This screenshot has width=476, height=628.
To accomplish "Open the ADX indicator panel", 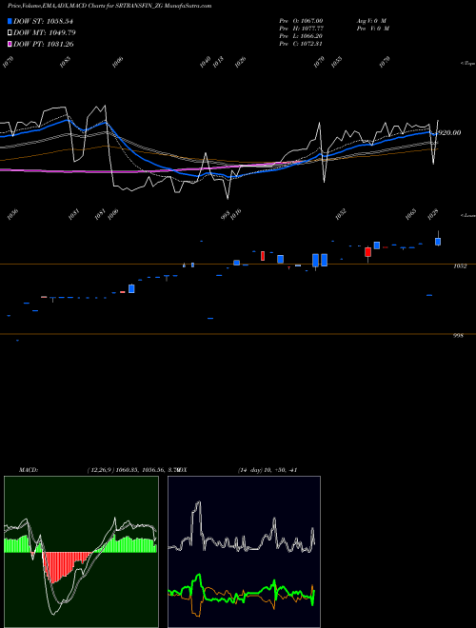I will point(244,552).
